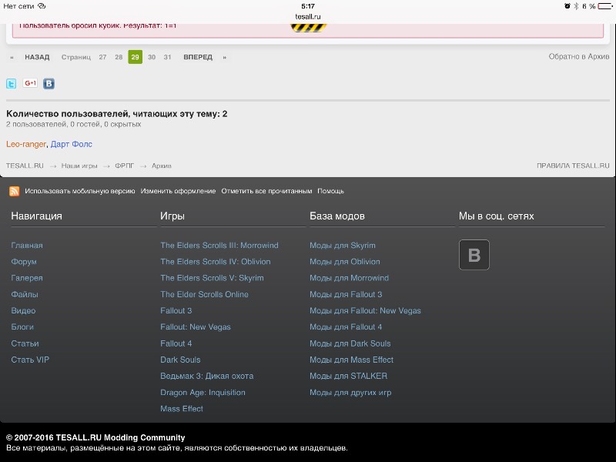This screenshot has height=462, width=616.
Task: Open the Помощь help link
Action: click(x=330, y=191)
